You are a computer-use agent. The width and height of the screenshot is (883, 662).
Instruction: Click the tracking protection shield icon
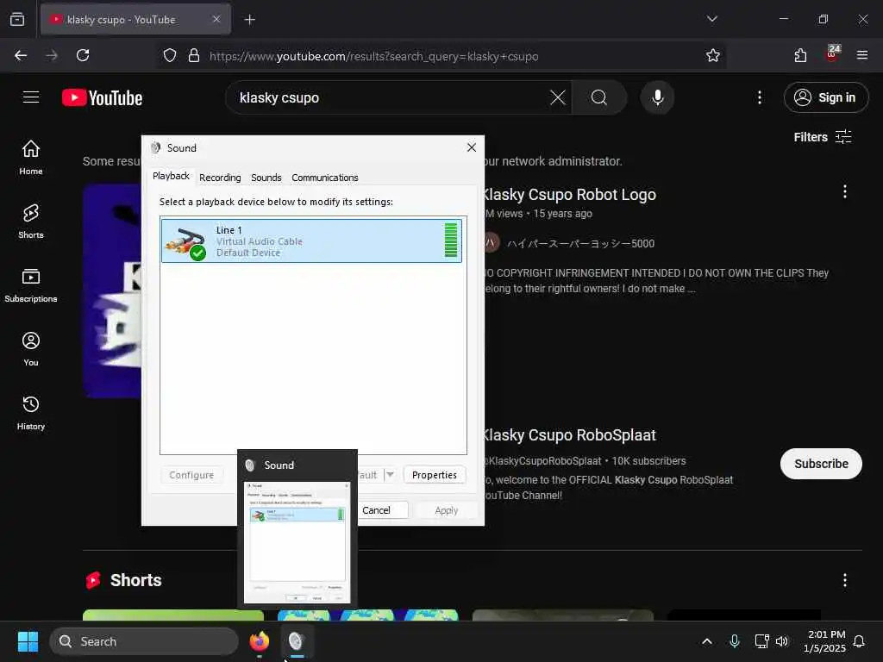pos(170,55)
